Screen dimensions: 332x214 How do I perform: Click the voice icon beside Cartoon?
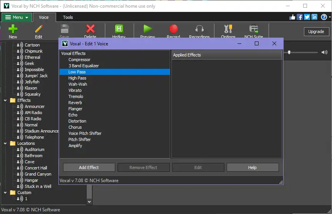click(20, 45)
